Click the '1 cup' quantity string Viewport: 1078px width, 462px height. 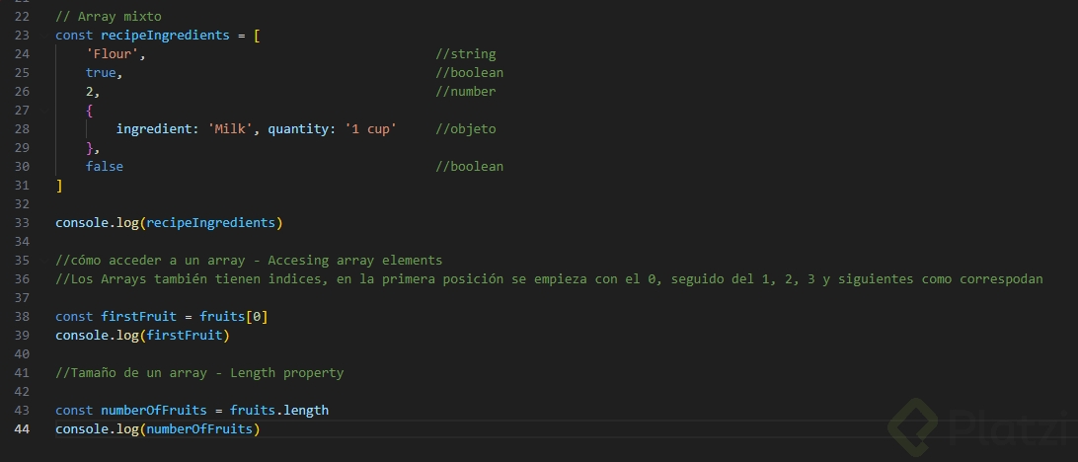[x=370, y=129]
